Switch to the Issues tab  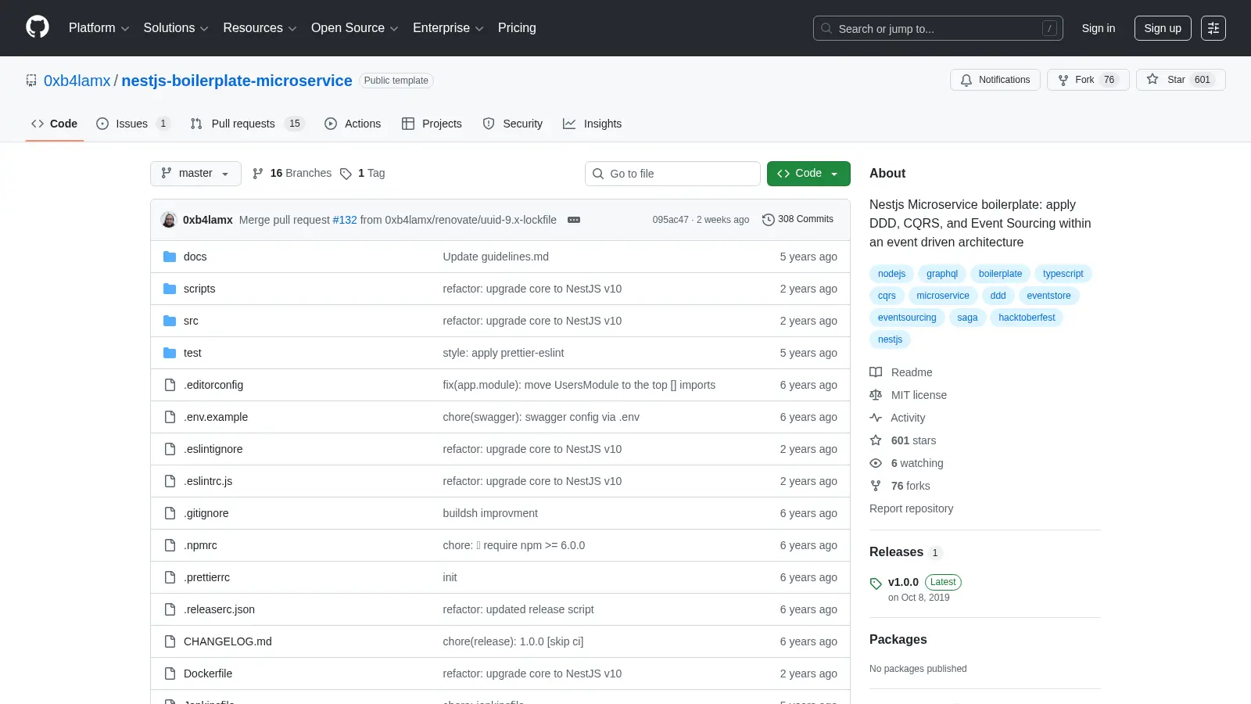pos(132,124)
